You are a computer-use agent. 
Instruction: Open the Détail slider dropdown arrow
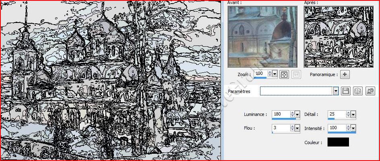(x=353, y=114)
